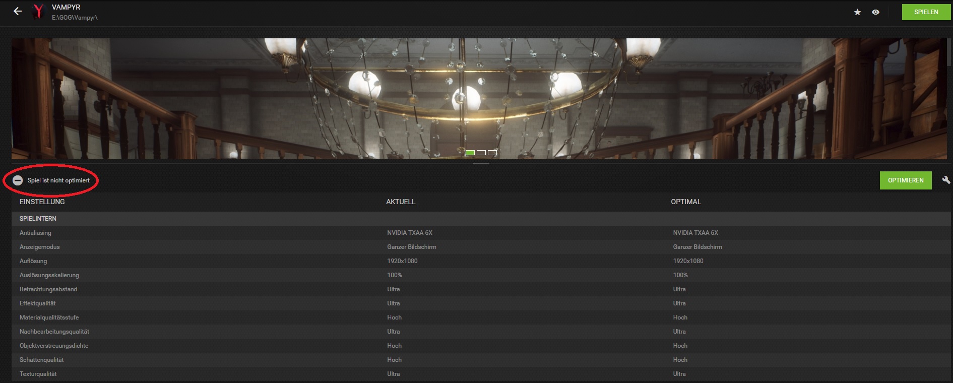Click the minus status icon beside 'Spiel ist nicht optimiert'
The width and height of the screenshot is (953, 383).
(18, 180)
